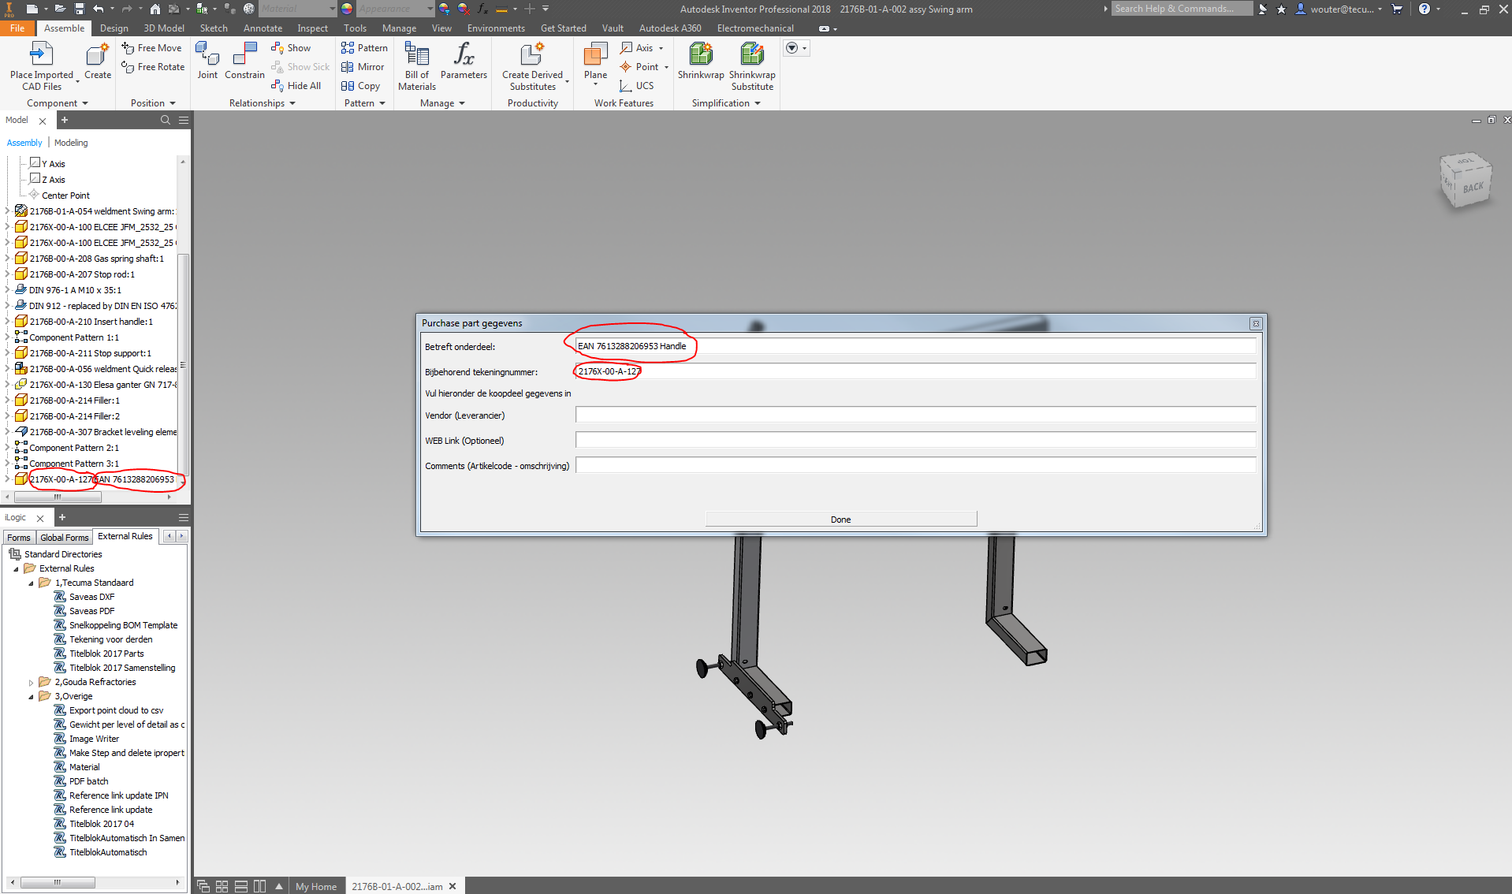This screenshot has width=1512, height=894.
Task: Switch to Modeling view in browser
Action: click(x=71, y=143)
